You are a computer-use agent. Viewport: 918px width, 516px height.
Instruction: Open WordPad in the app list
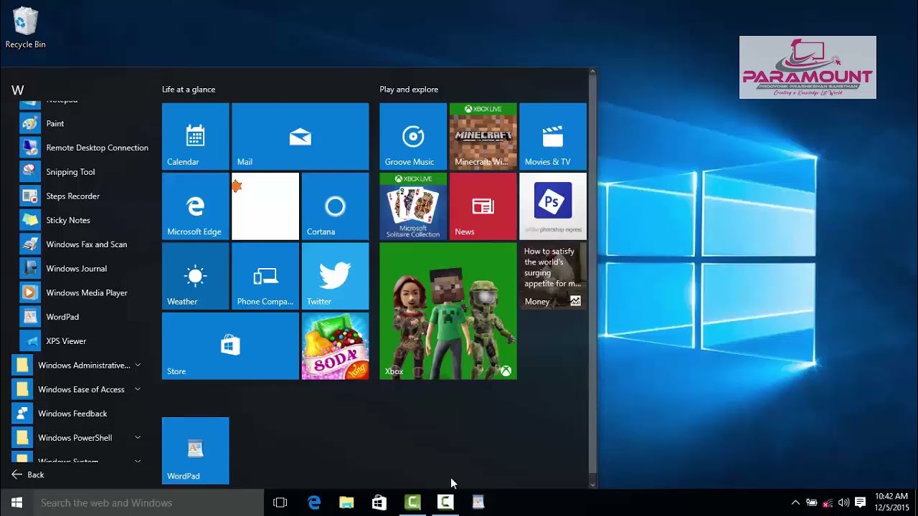coord(80,317)
